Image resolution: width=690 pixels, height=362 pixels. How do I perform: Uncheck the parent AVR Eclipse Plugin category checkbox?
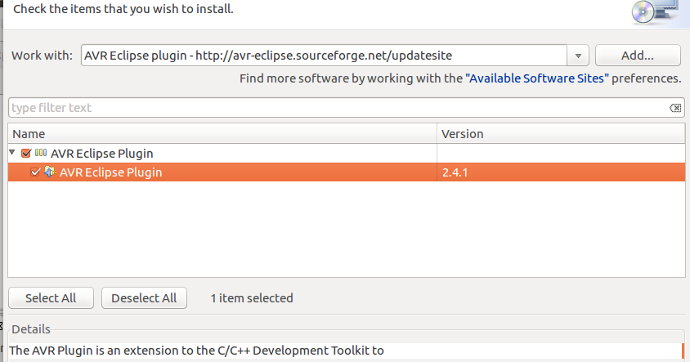(x=26, y=153)
